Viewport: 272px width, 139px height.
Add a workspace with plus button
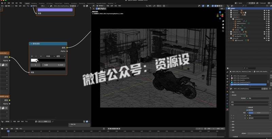click(x=115, y=3)
